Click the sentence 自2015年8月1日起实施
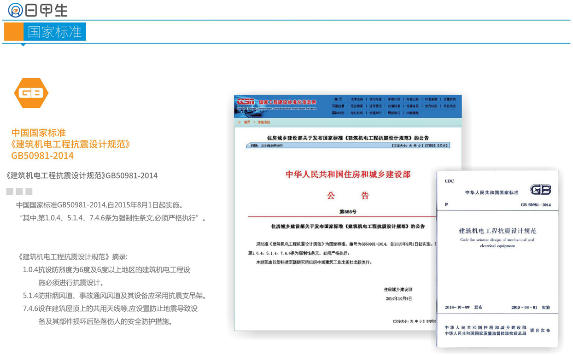This screenshot has height=355, width=573. (x=146, y=205)
